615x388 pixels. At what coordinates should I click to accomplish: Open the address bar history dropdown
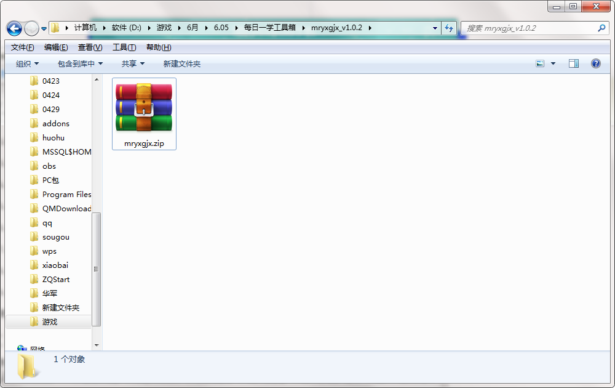435,28
